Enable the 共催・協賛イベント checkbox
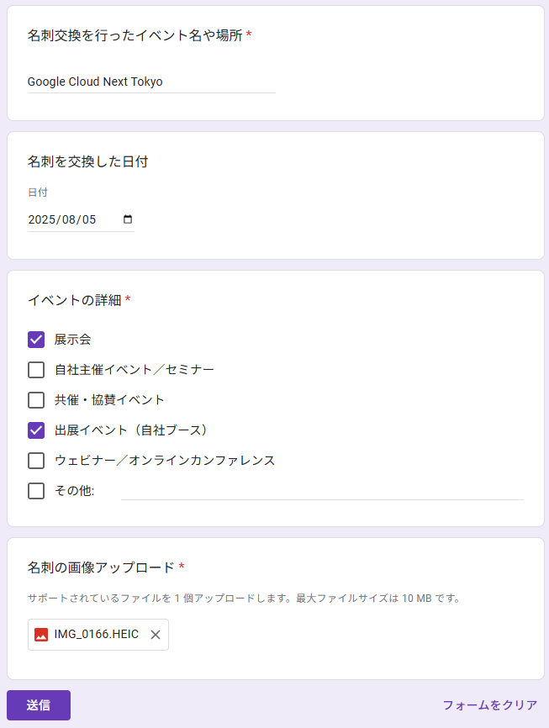Screen dimensions: 549x728 tap(36, 400)
